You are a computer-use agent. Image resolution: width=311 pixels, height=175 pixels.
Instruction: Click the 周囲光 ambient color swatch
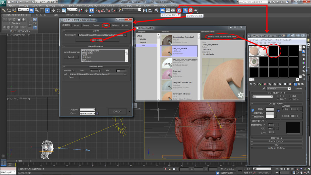point(270,109)
